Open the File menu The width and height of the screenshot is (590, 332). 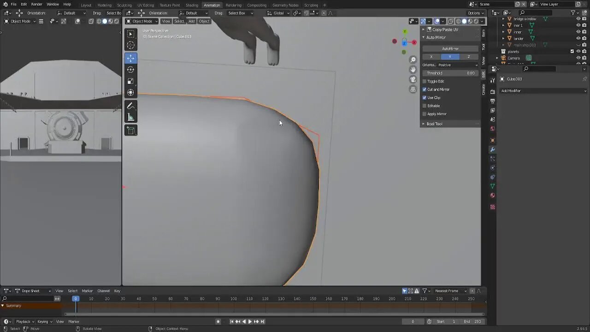tap(13, 4)
